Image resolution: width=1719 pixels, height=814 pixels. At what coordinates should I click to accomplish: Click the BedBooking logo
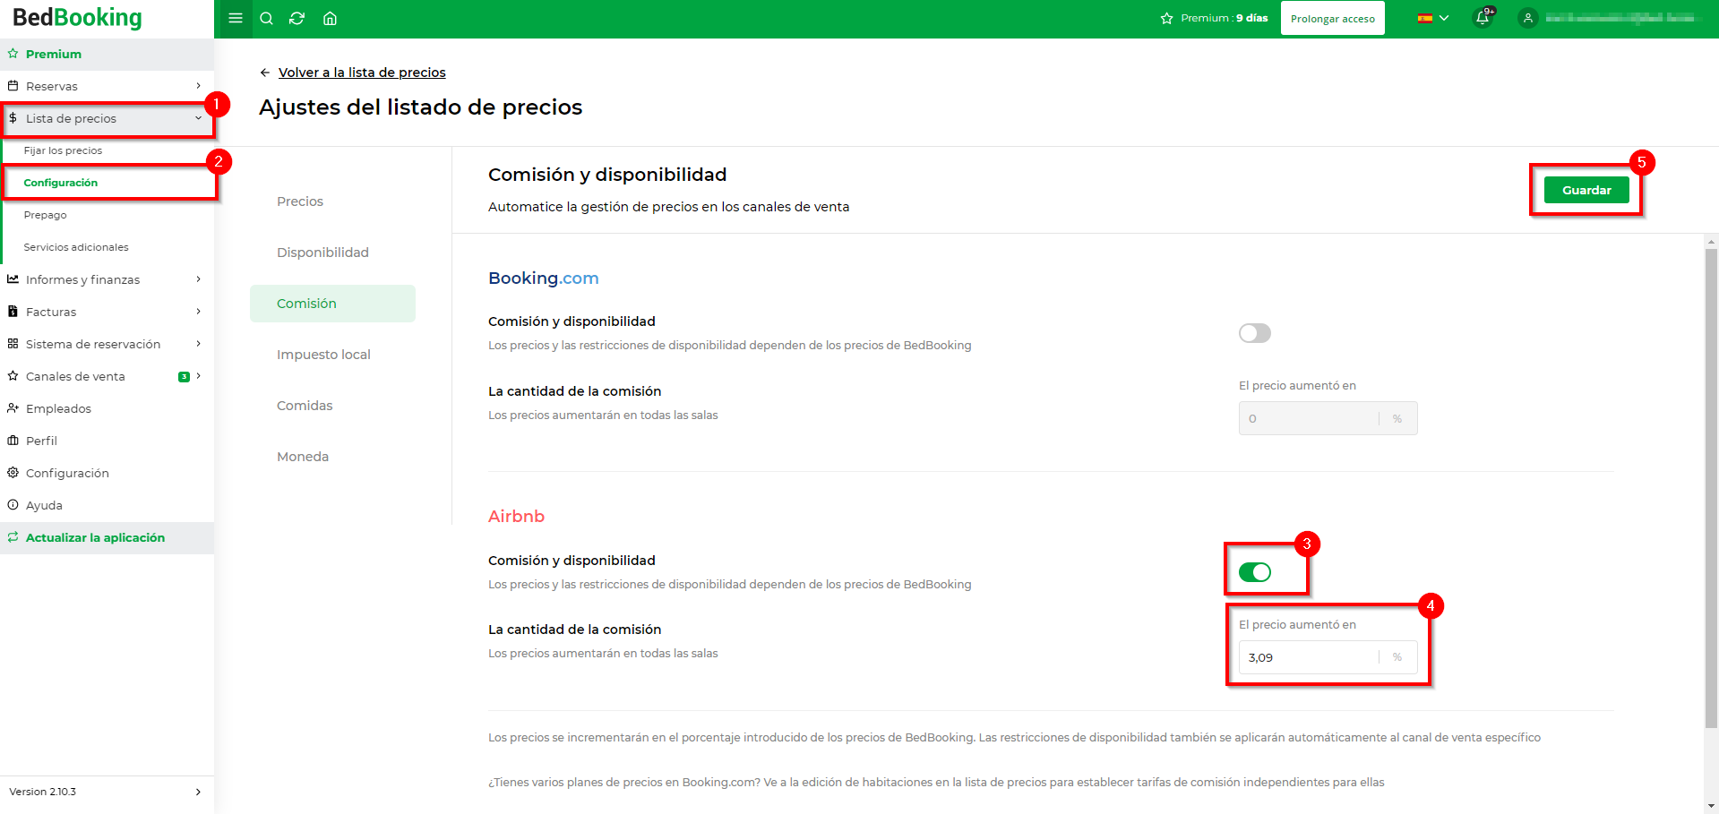[x=77, y=17]
